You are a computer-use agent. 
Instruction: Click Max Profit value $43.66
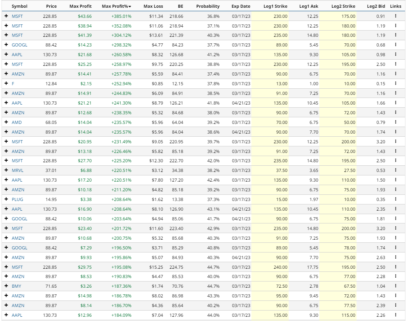[x=85, y=16]
